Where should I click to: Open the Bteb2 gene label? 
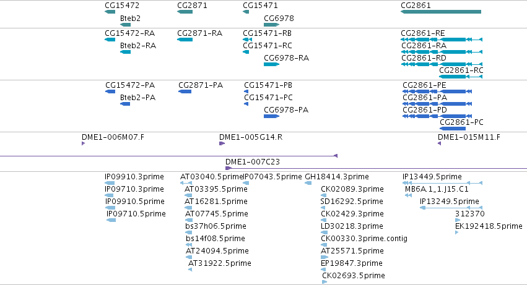click(130, 19)
